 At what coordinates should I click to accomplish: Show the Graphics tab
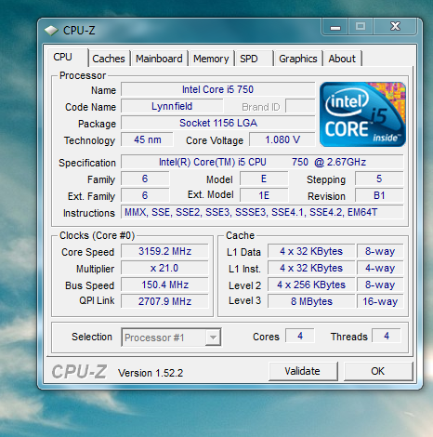298,59
